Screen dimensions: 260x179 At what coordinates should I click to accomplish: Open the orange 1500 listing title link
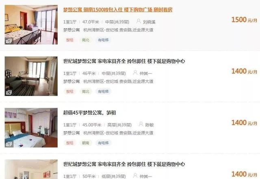[118, 10]
